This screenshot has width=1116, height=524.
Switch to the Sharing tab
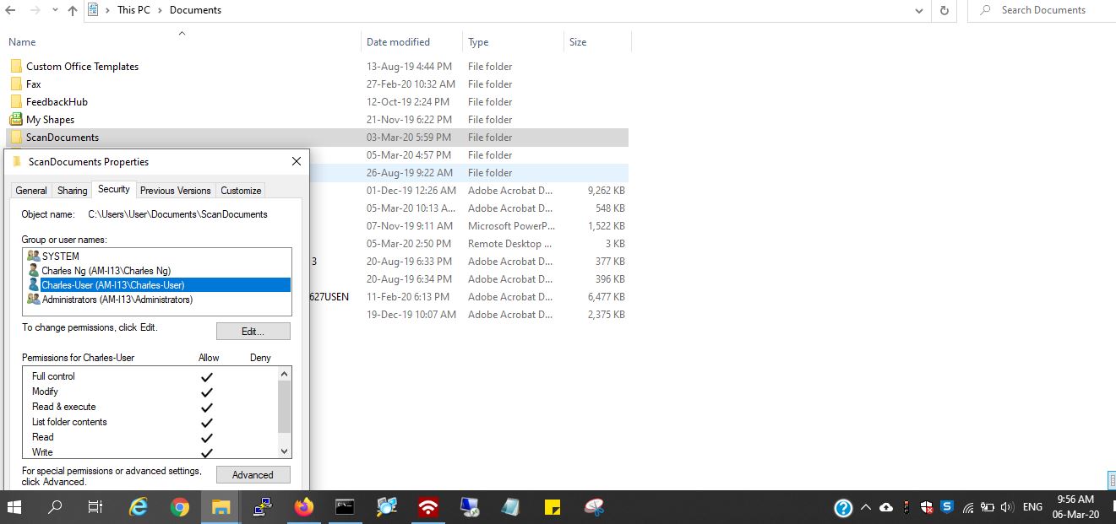(x=72, y=191)
